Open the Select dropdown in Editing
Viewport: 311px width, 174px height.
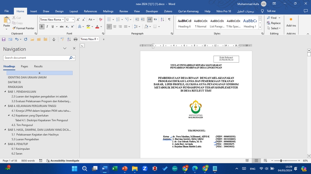[x=274, y=28]
